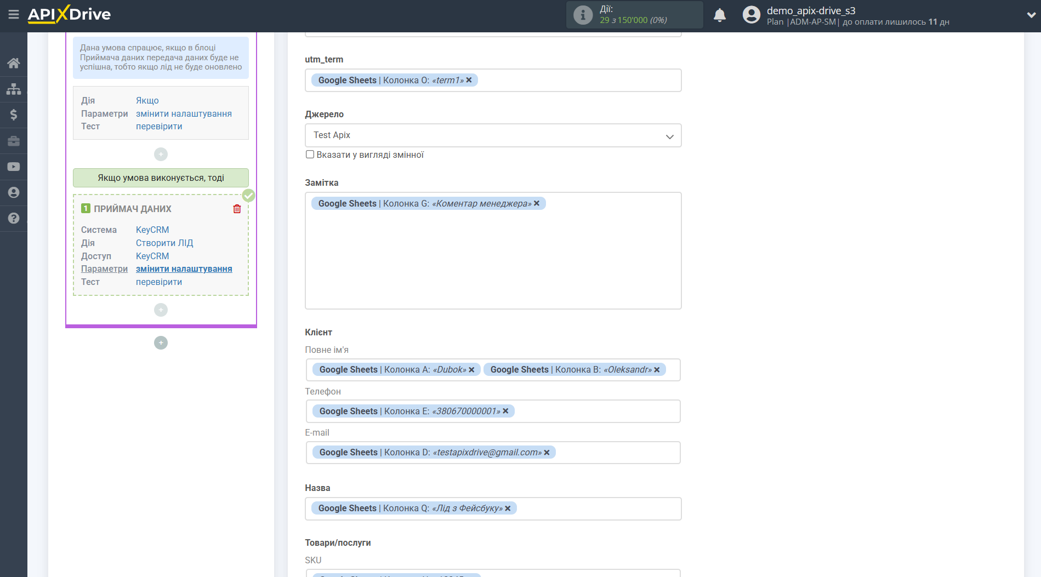The image size is (1041, 577).
Task: Open help question icon in sidebar
Action: [x=14, y=218]
